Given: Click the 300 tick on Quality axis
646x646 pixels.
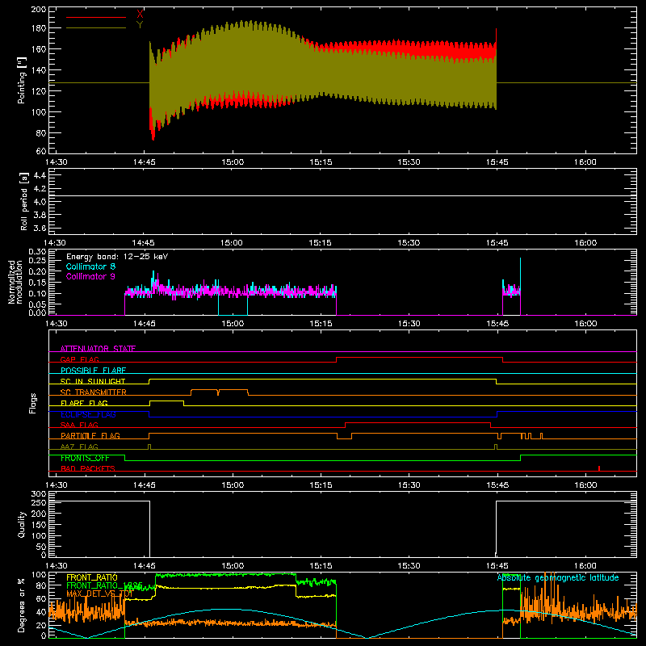Looking at the screenshot, I should tap(38, 494).
